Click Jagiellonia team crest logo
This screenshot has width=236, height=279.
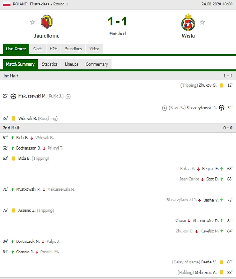[47, 22]
